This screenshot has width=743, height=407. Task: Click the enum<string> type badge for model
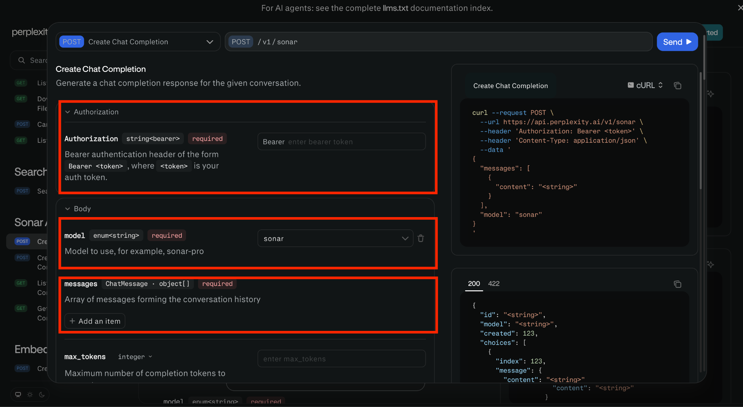tap(116, 236)
